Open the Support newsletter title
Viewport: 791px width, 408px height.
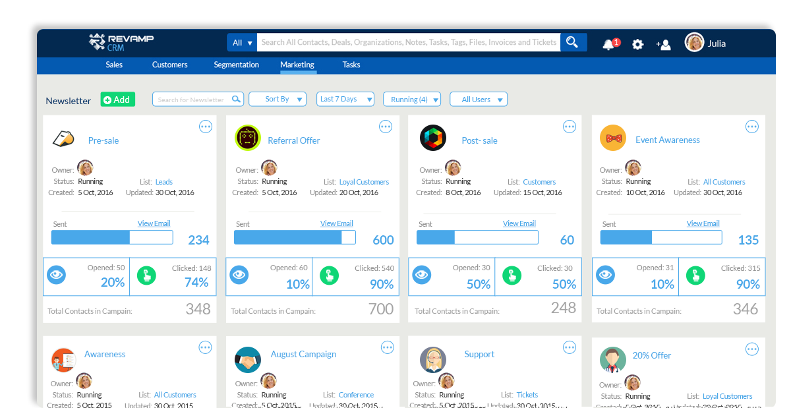pos(479,355)
